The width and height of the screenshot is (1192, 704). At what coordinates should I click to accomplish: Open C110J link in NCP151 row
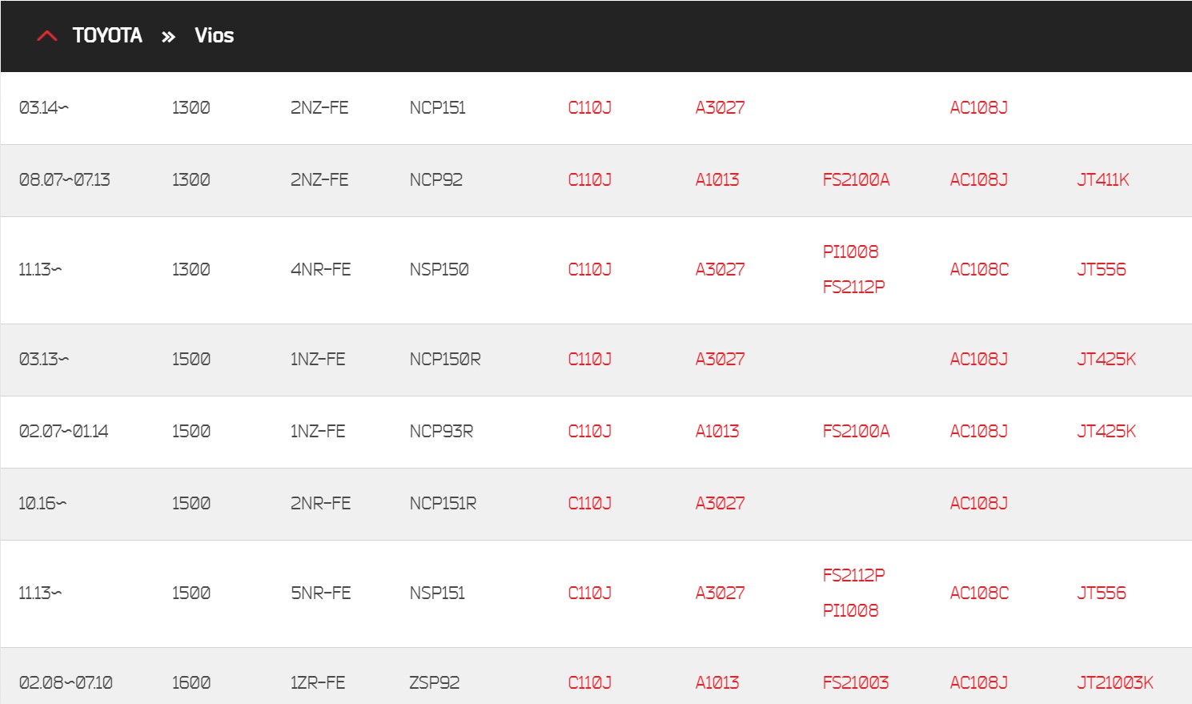coord(589,108)
